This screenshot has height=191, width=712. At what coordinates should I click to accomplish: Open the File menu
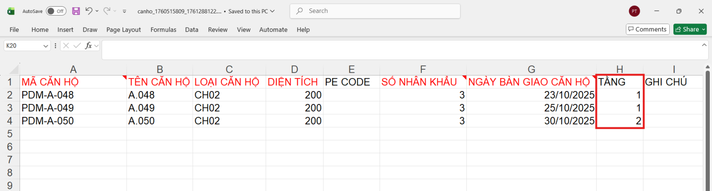[14, 30]
